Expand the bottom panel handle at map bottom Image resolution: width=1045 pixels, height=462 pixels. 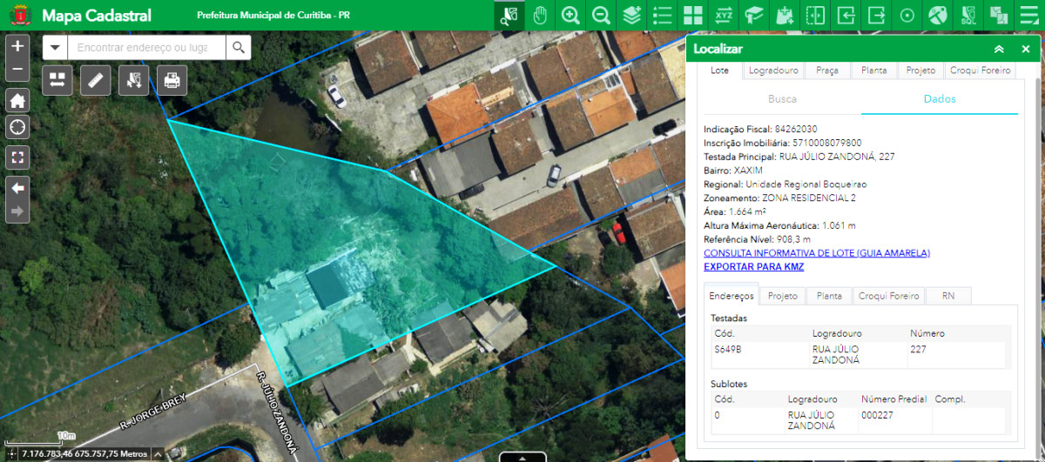[522, 457]
